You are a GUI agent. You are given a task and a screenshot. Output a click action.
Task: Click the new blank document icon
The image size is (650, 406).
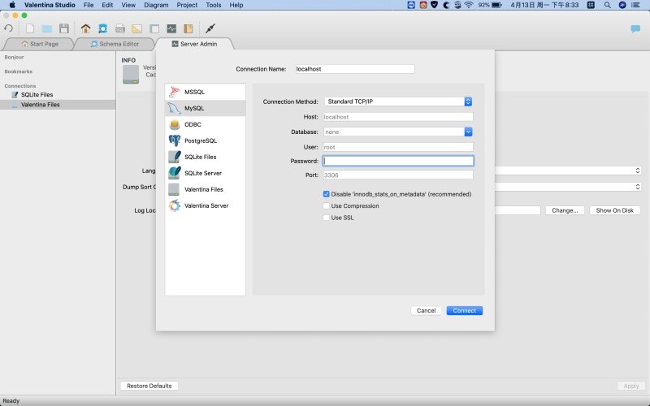point(30,28)
